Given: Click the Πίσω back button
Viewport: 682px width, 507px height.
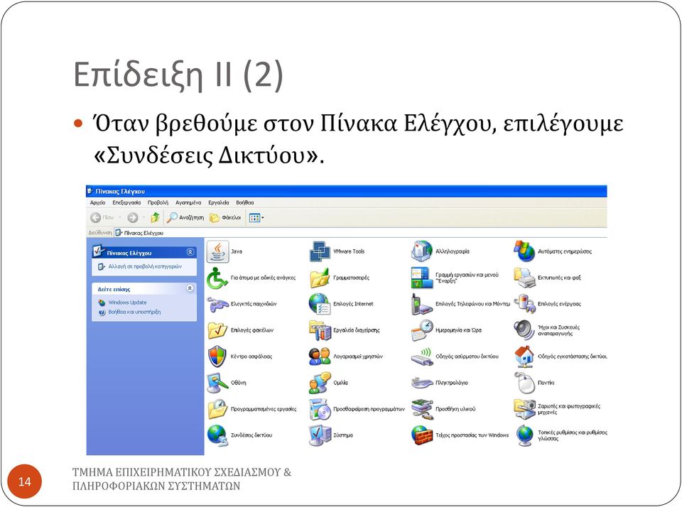Looking at the screenshot, I should [x=102, y=217].
